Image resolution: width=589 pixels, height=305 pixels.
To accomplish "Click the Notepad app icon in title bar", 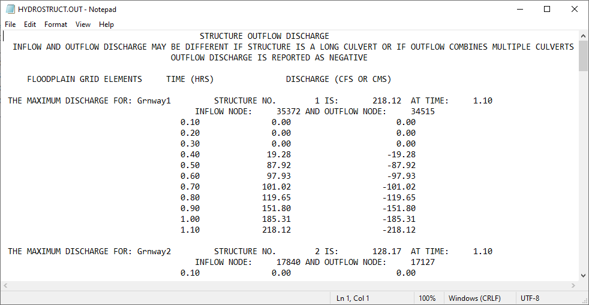I will 10,10.
